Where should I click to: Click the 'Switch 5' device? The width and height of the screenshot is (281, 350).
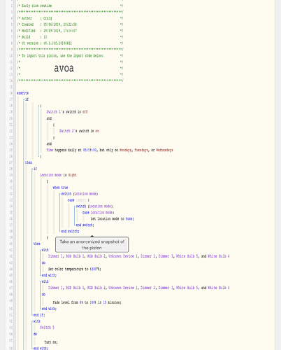[x=47, y=328]
